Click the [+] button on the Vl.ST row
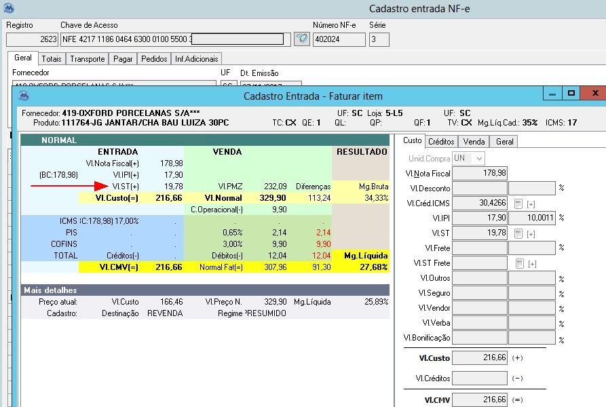 coord(531,234)
